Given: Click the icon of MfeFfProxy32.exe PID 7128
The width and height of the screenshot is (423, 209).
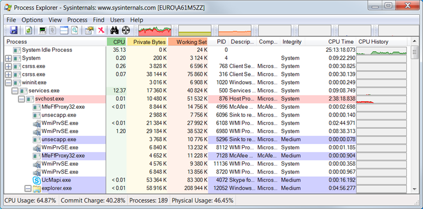Looking at the screenshot, I should (36, 156).
